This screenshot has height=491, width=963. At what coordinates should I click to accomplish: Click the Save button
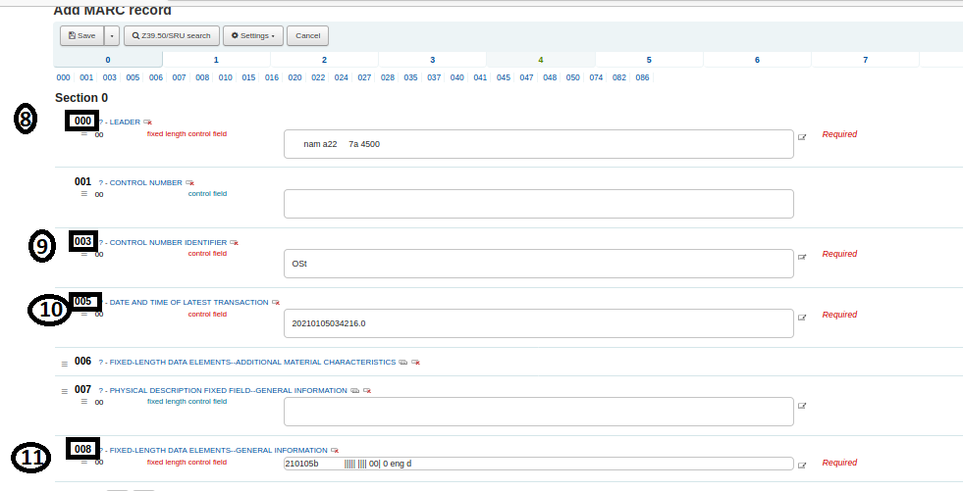(82, 35)
